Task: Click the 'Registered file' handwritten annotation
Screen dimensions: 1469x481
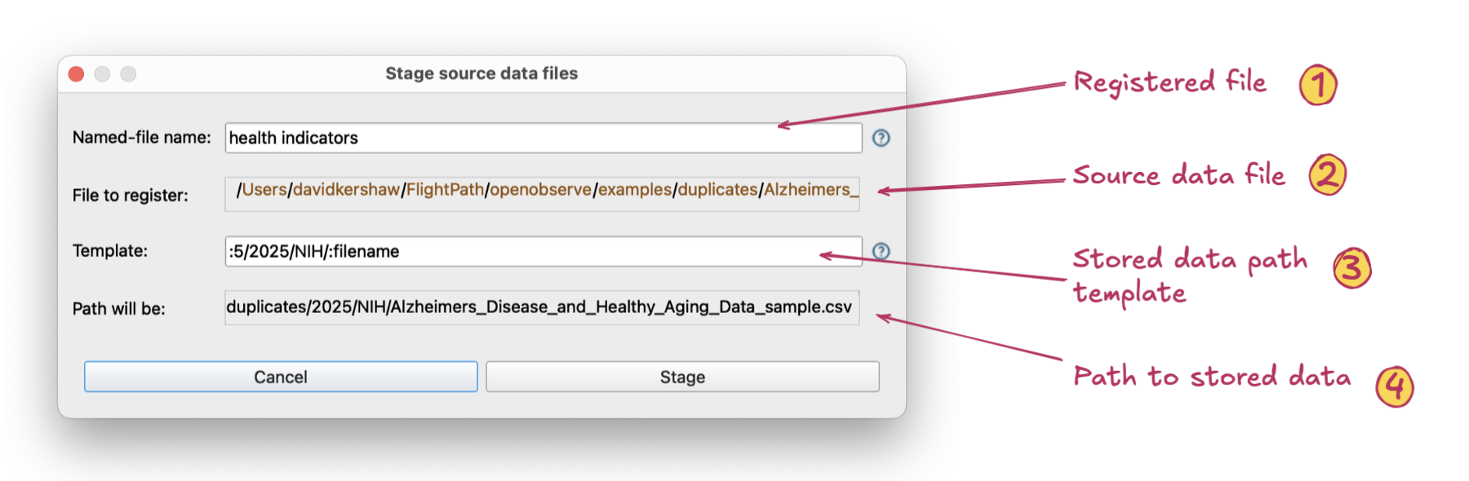Action: click(x=1169, y=82)
